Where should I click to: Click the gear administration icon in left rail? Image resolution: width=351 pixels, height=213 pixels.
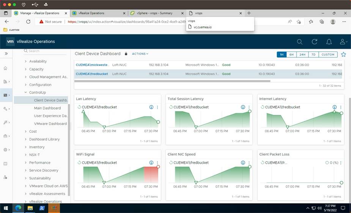click(x=5, y=150)
